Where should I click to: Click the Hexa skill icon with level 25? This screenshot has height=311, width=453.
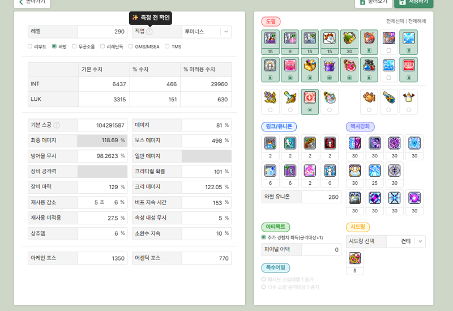pyautogui.click(x=375, y=171)
